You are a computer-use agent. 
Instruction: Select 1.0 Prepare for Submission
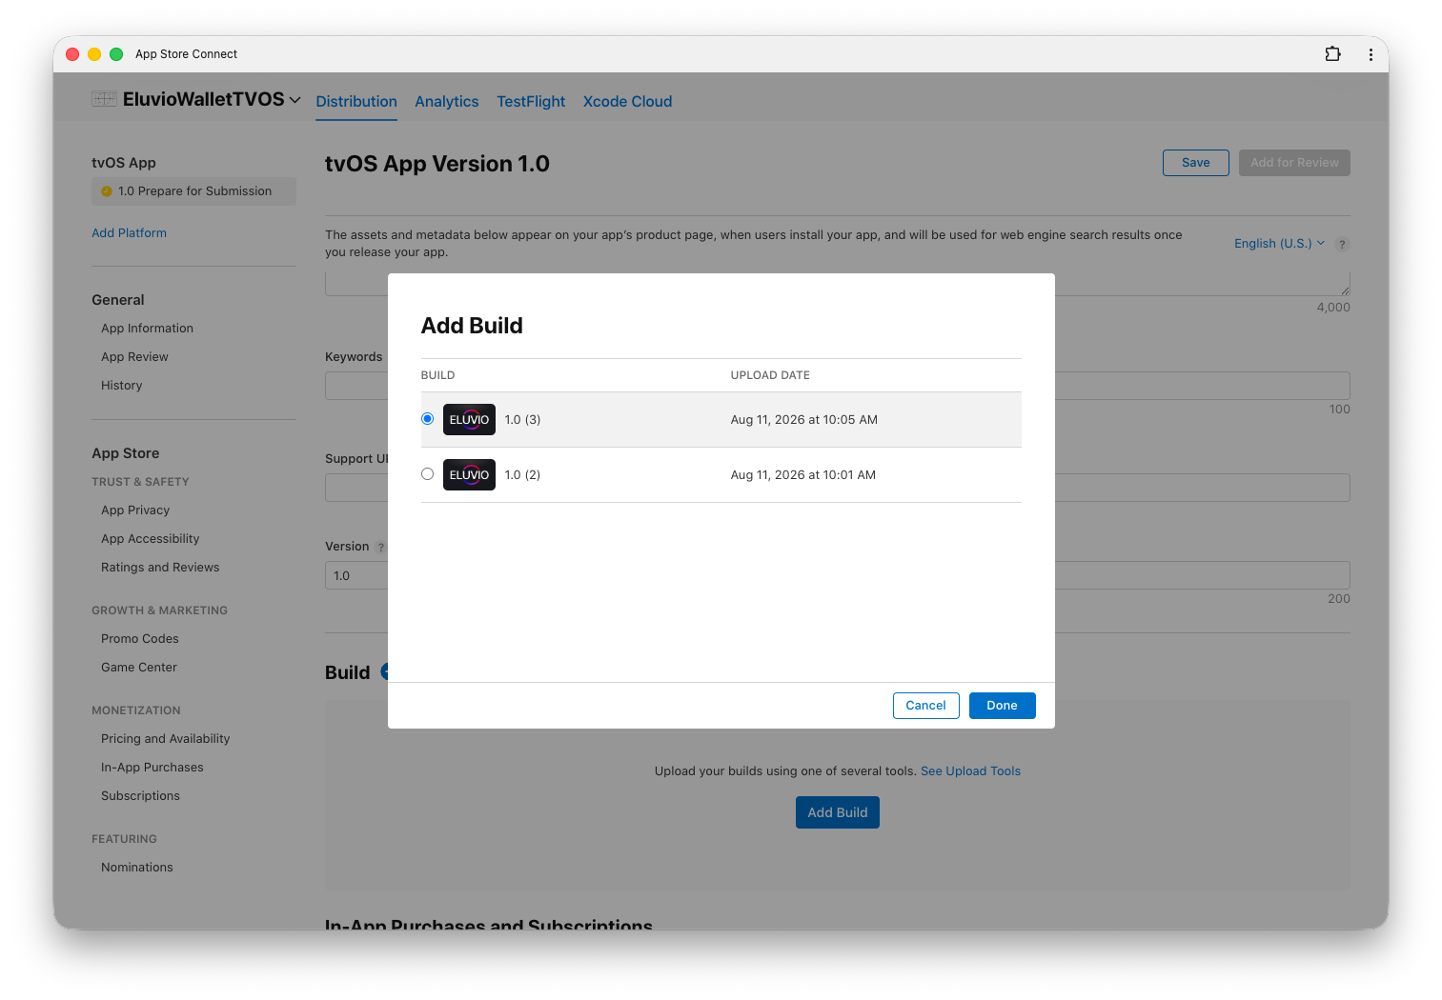[193, 191]
